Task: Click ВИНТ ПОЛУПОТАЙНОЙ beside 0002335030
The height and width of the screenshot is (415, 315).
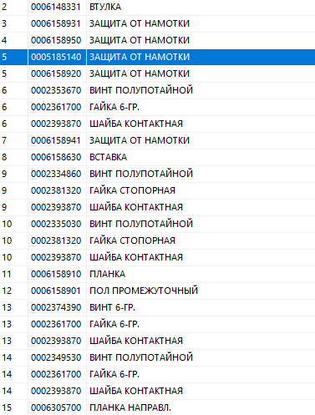Action: (141, 224)
